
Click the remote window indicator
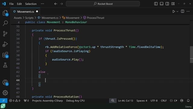click(4, 101)
